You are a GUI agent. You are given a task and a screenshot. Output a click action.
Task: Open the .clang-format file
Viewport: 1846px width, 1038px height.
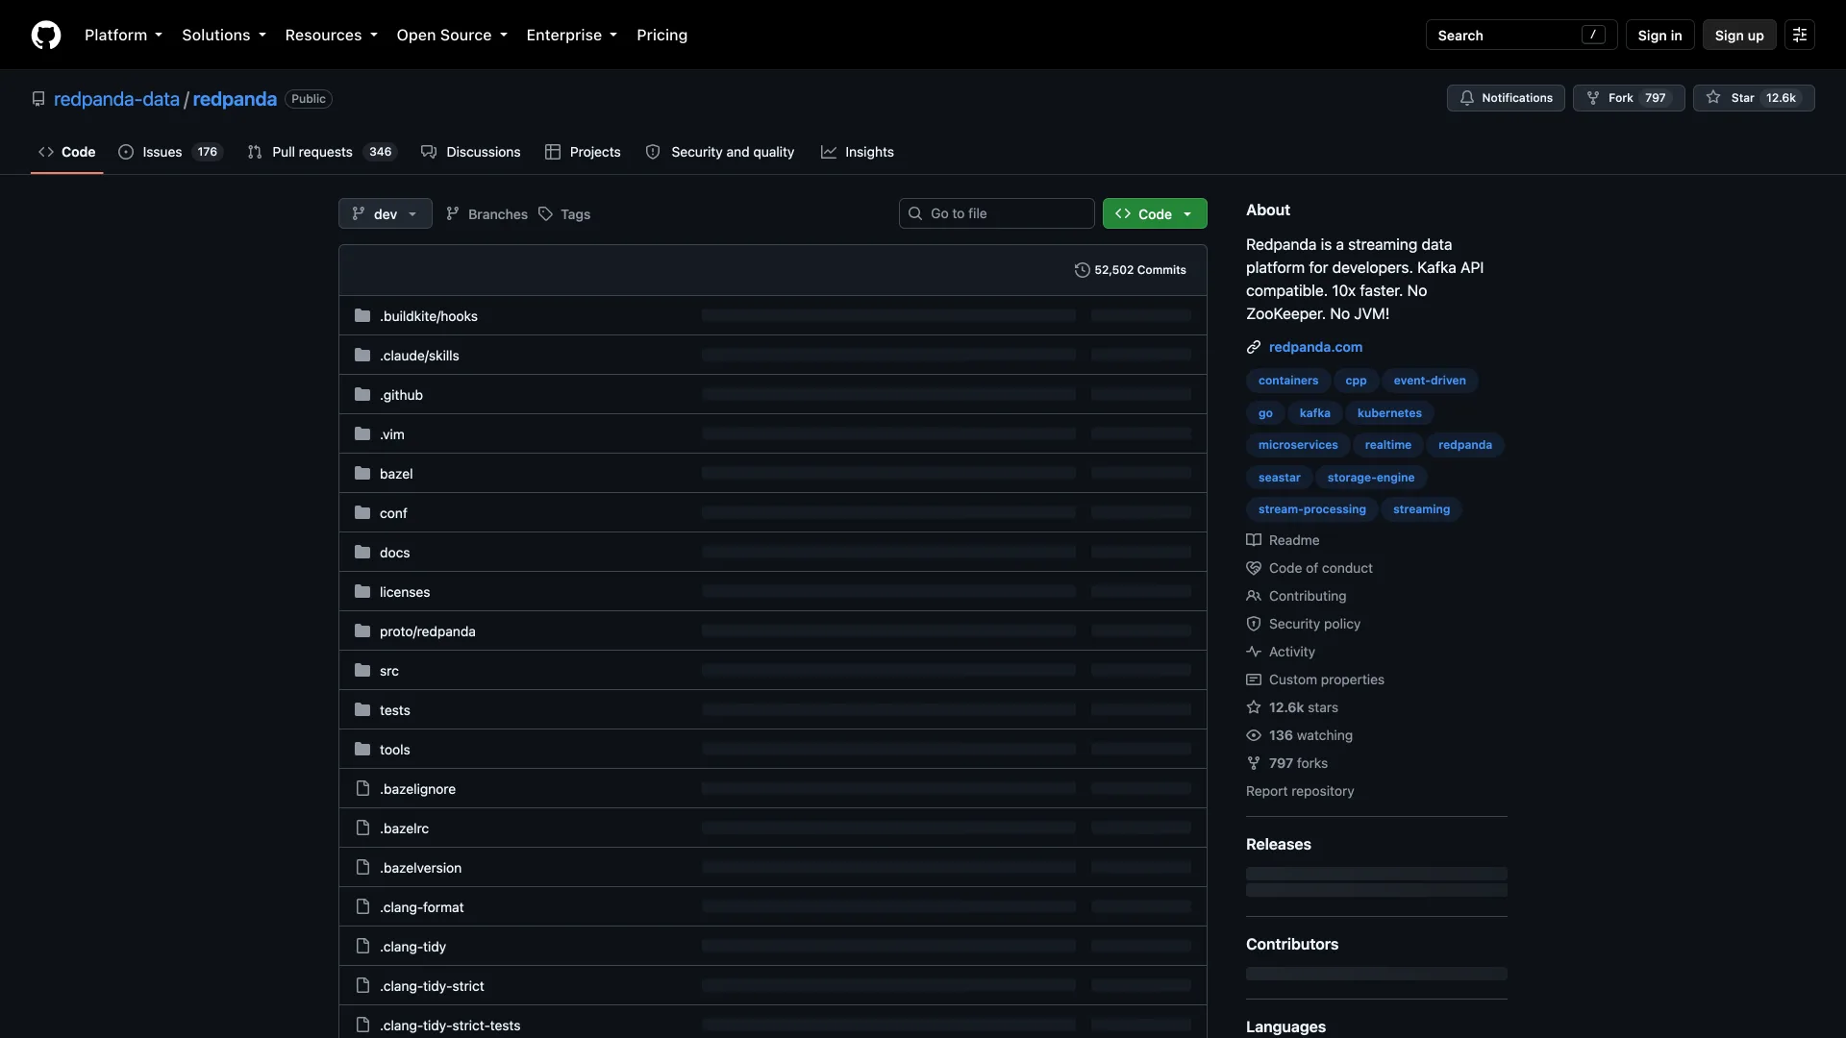click(x=421, y=907)
